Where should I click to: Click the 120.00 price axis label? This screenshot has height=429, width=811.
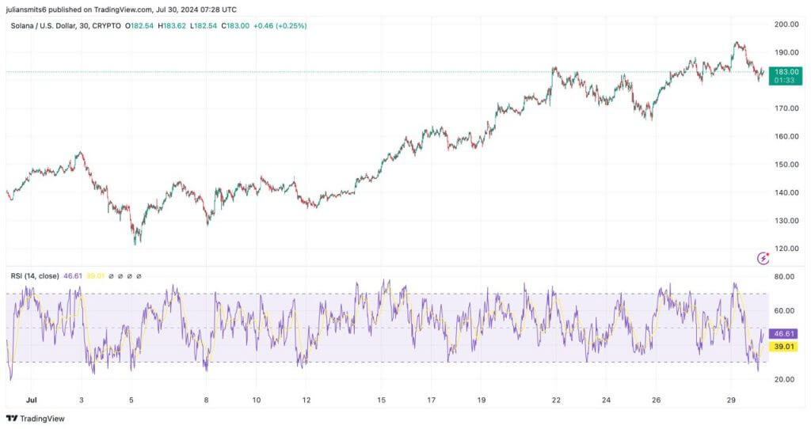pos(786,248)
